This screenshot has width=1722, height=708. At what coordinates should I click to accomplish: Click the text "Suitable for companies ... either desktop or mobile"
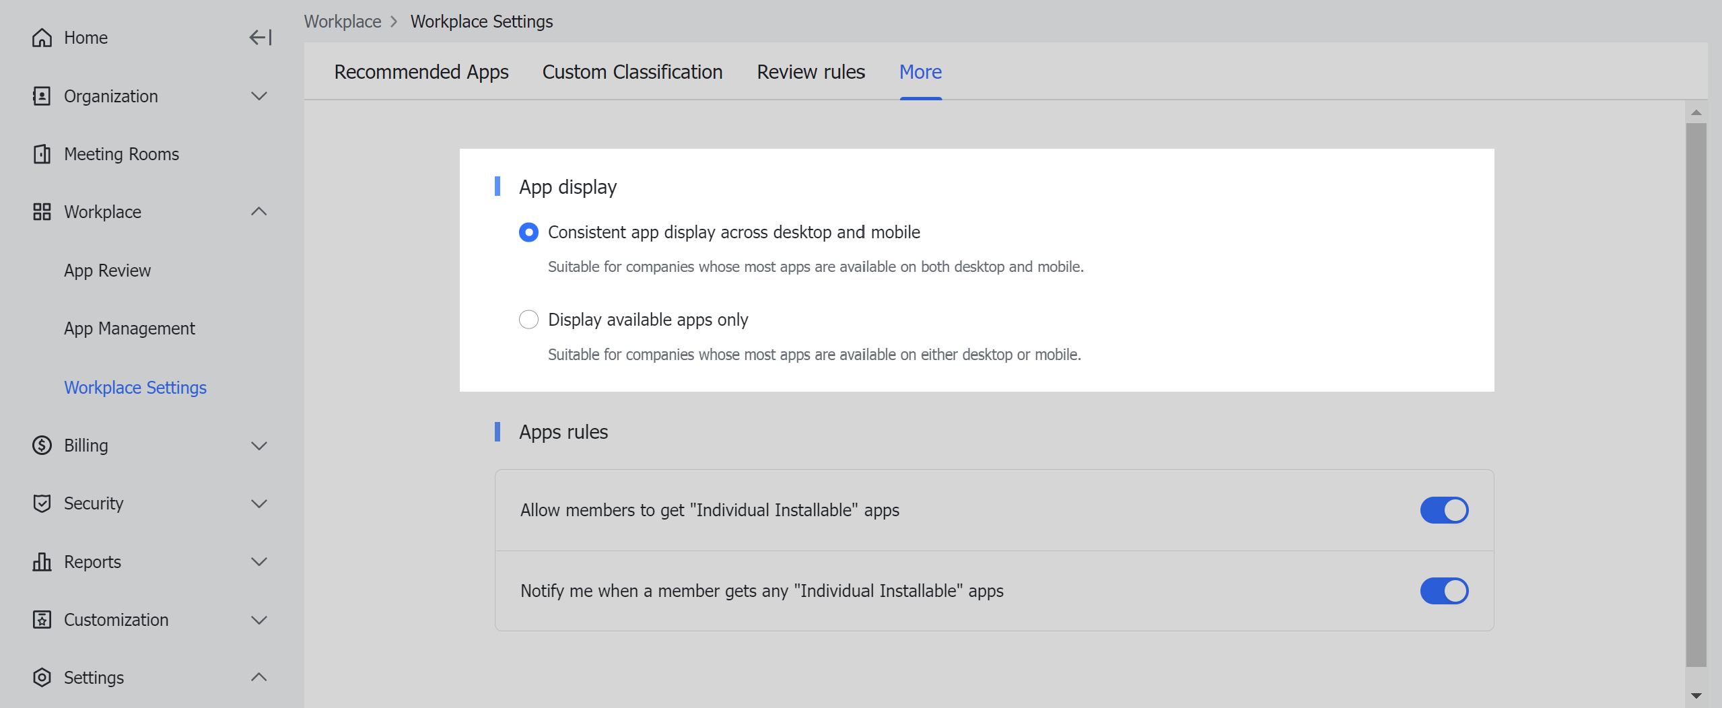[x=814, y=354]
